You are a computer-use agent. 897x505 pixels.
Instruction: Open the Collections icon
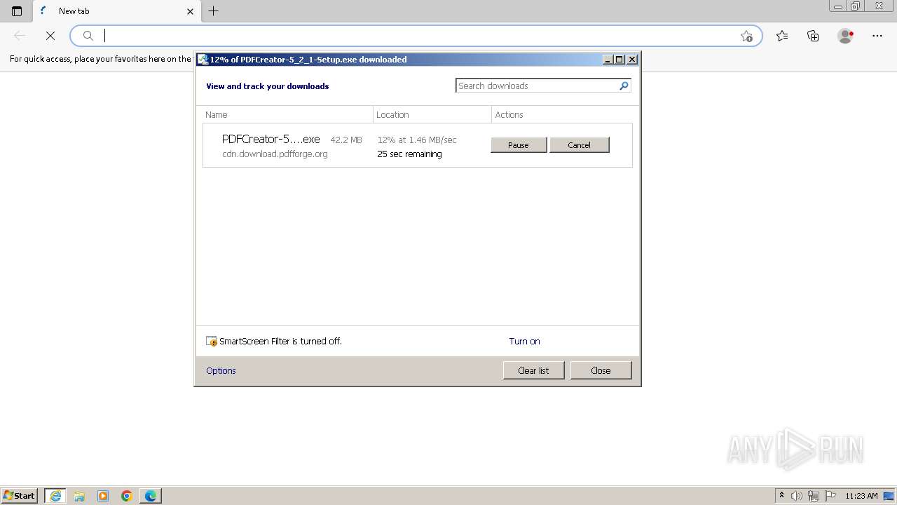point(813,36)
